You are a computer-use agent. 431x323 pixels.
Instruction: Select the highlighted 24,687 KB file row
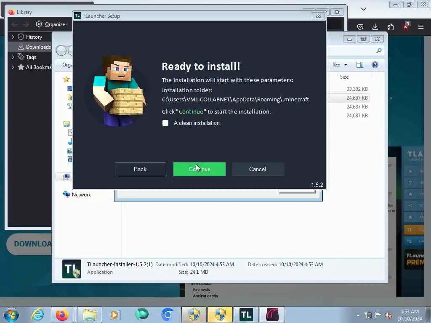click(357, 98)
